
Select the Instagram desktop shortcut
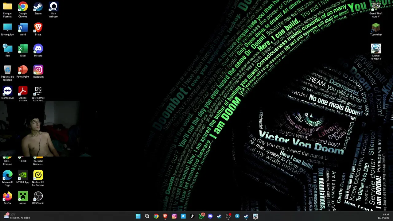pos(38,72)
